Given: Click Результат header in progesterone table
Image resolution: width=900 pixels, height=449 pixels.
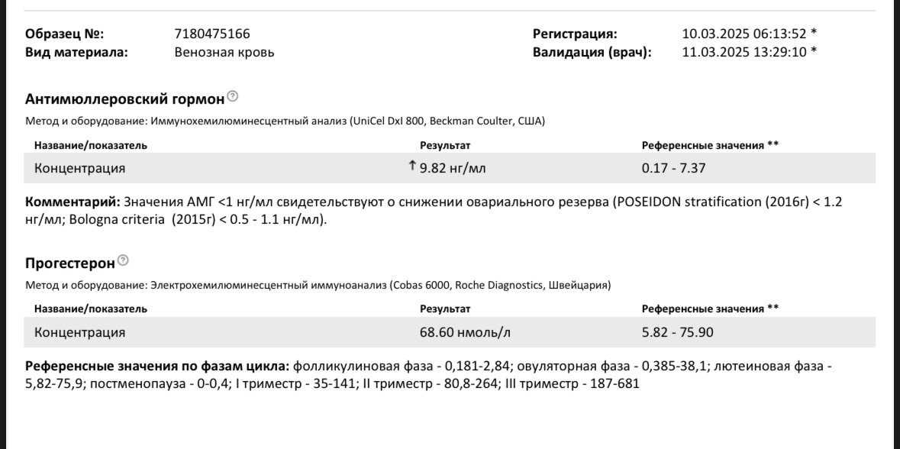Looking at the screenshot, I should [x=445, y=309].
